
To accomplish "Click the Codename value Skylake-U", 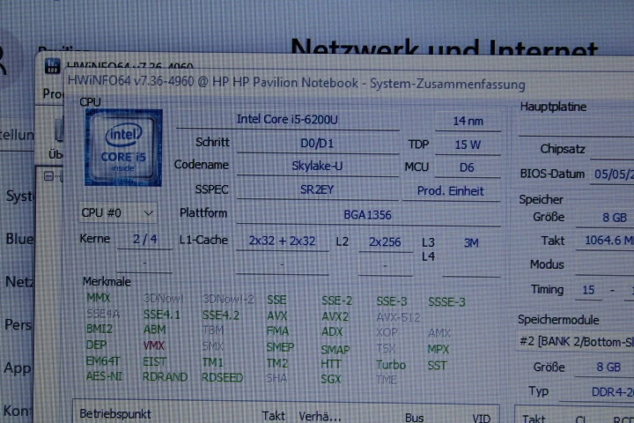I will pyautogui.click(x=317, y=166).
